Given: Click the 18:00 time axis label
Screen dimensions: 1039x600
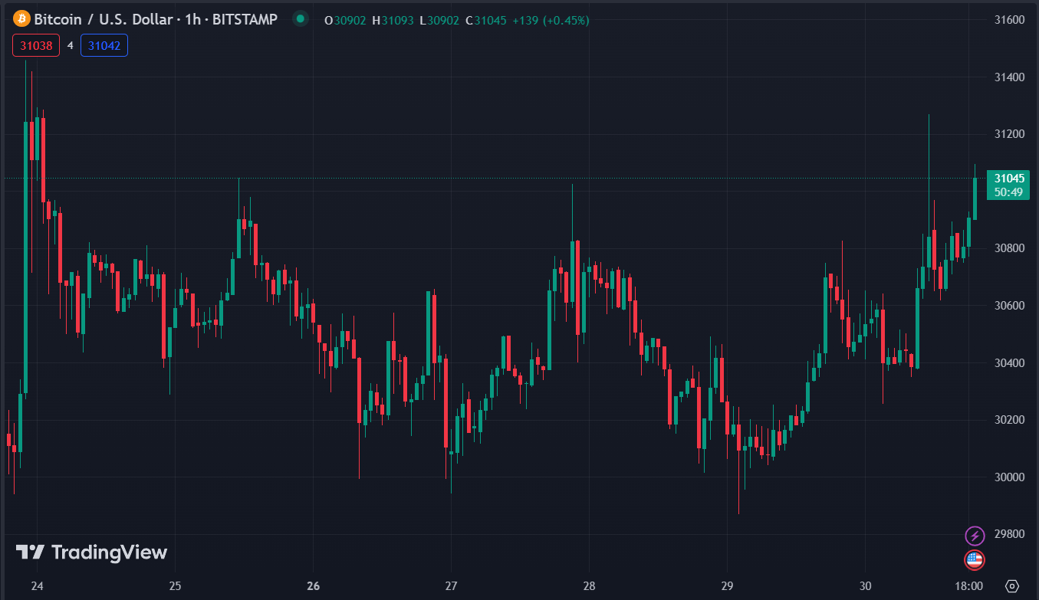Looking at the screenshot, I should (969, 585).
